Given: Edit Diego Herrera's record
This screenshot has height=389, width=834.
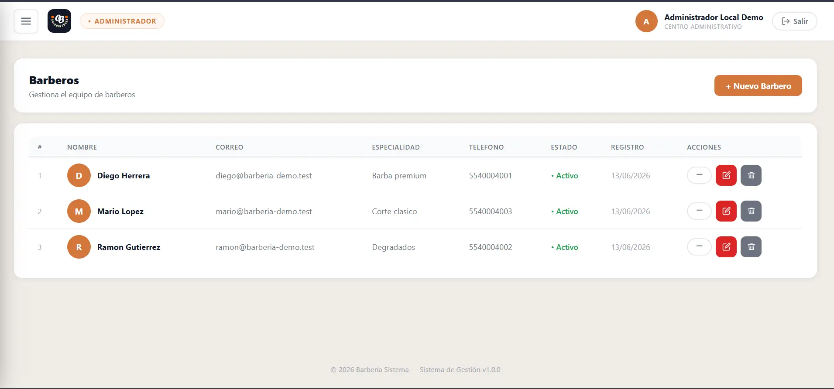Looking at the screenshot, I should click(x=726, y=175).
